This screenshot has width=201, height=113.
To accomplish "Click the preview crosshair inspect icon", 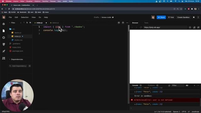I will point(190,27).
